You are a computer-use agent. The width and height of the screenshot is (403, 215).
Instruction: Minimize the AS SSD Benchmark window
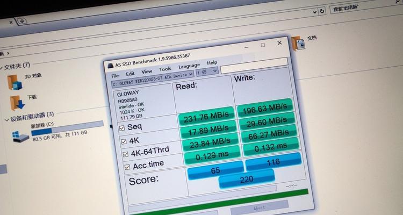click(246, 48)
